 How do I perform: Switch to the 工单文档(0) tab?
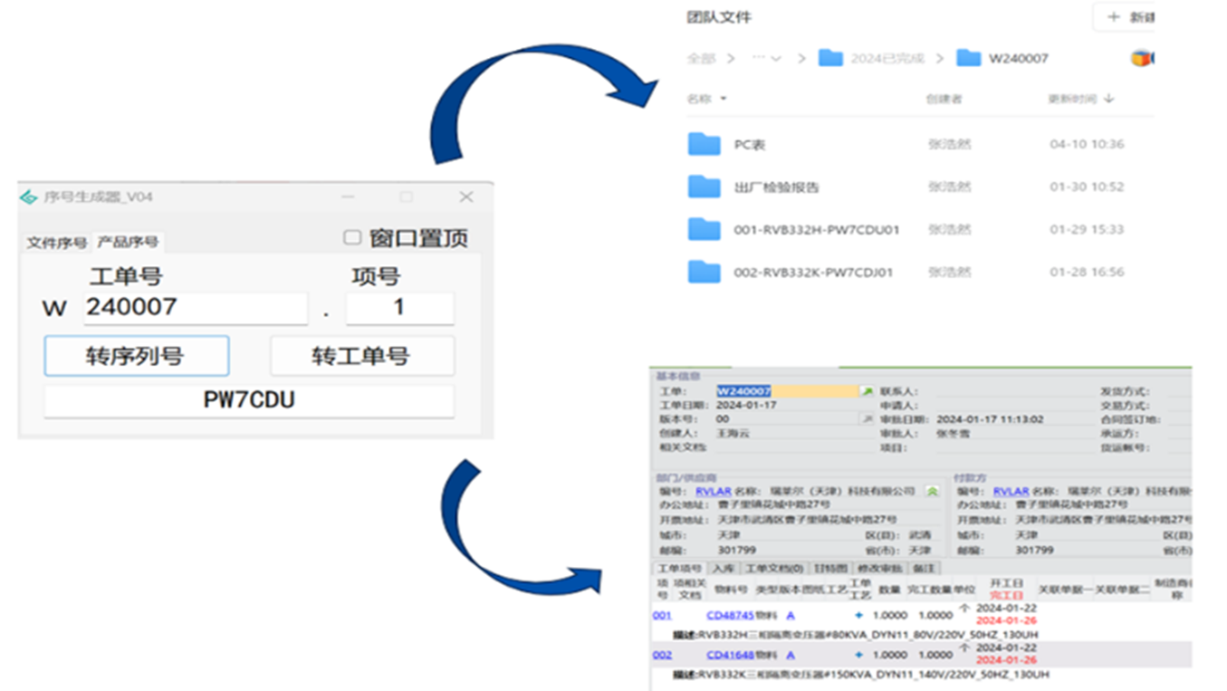(x=774, y=569)
